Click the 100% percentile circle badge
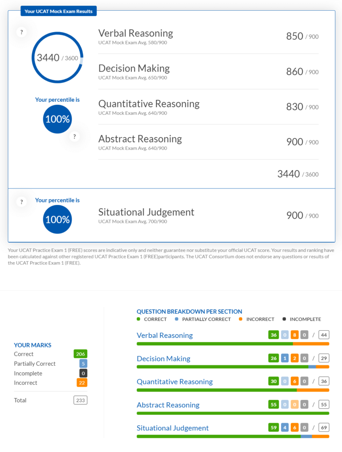The image size is (342, 452). coord(57,119)
